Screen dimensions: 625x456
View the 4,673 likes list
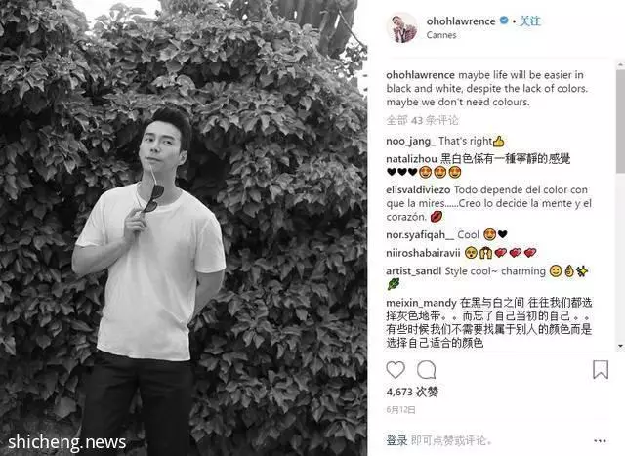point(412,392)
